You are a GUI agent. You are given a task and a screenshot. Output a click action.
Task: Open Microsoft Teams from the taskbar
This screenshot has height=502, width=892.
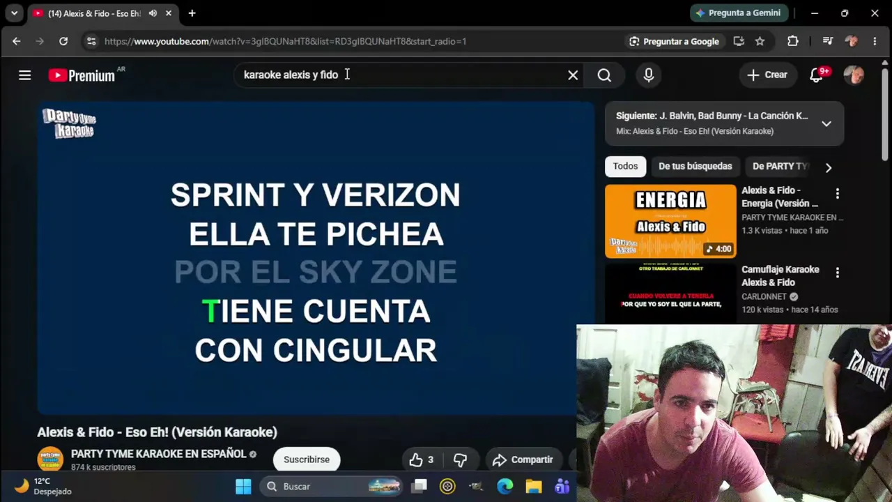562,486
